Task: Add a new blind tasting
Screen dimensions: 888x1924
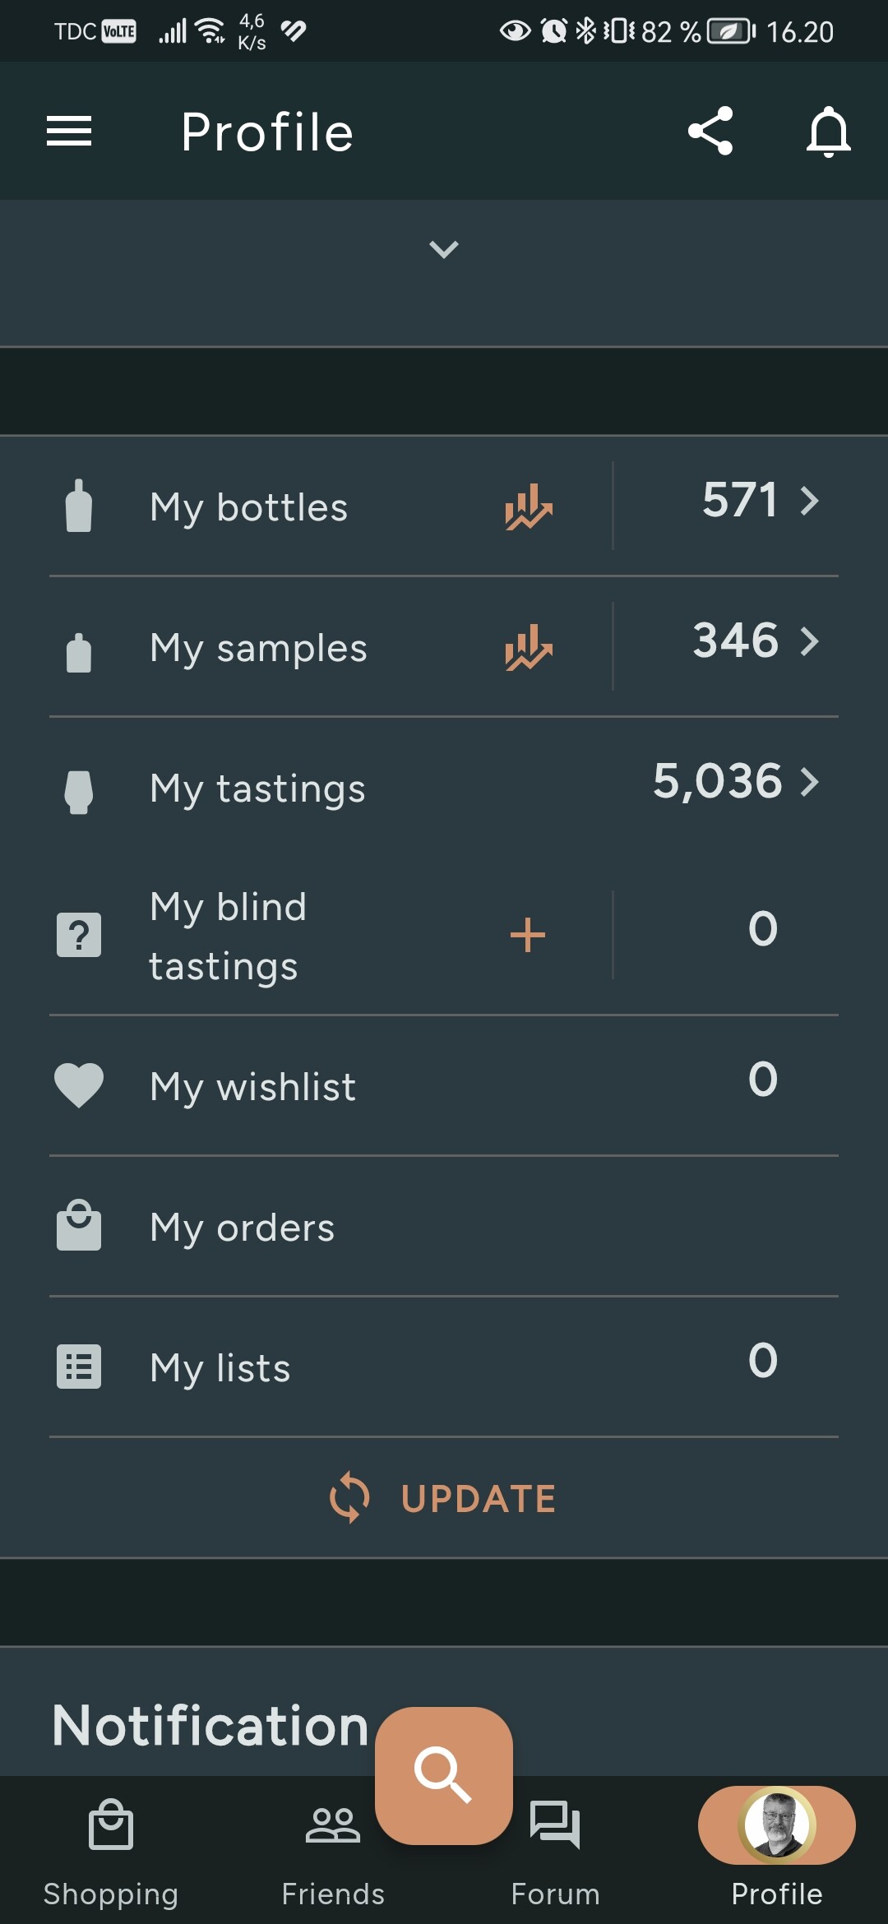Action: 528,936
